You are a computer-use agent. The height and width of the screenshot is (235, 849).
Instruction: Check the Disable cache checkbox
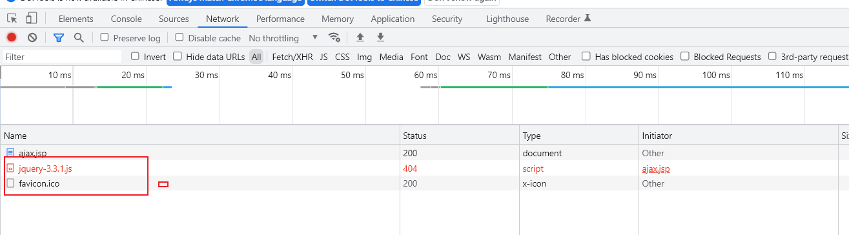tap(179, 37)
